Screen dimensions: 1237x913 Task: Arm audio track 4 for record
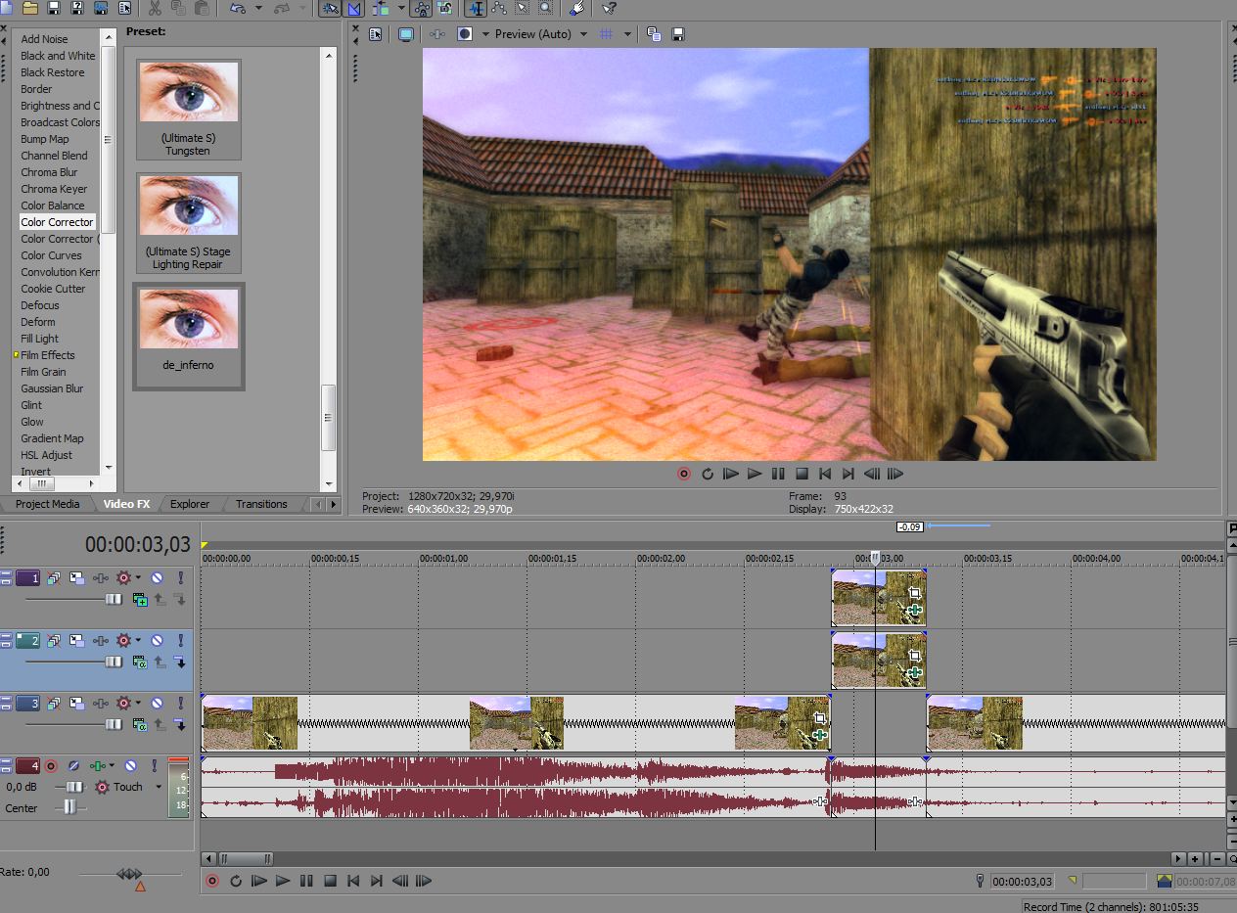pos(51,766)
